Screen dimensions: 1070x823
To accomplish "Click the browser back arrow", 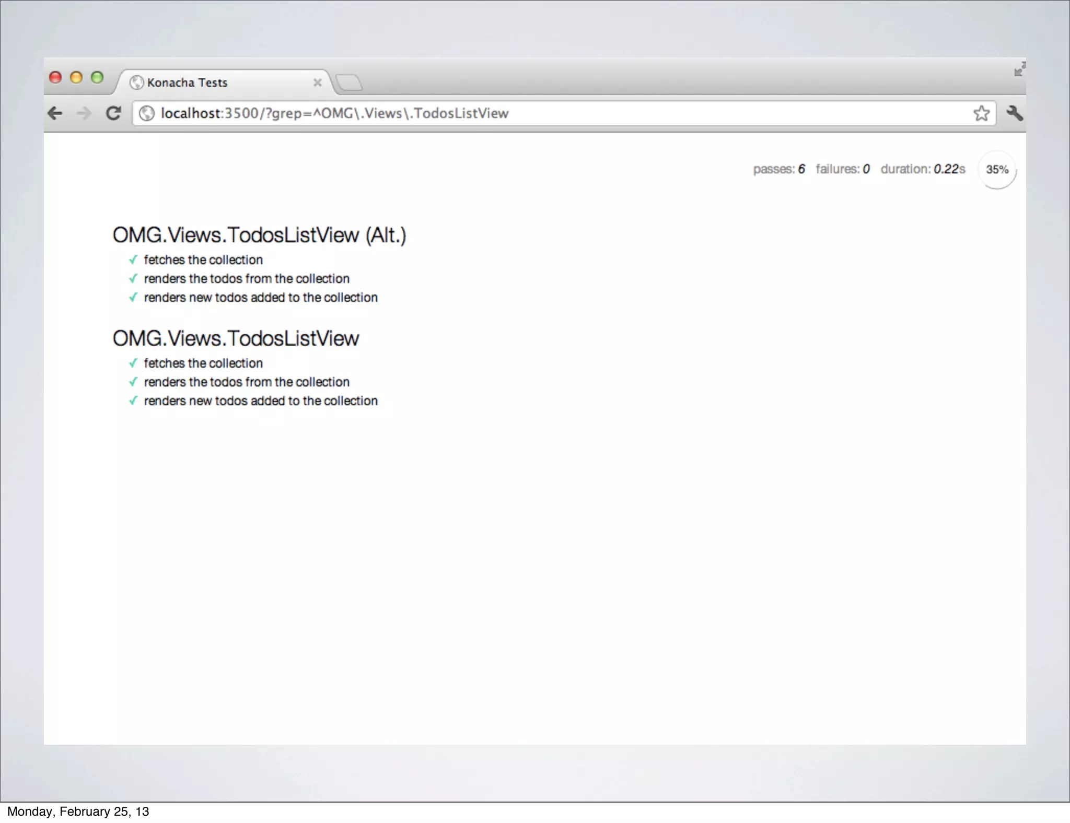I will point(55,113).
